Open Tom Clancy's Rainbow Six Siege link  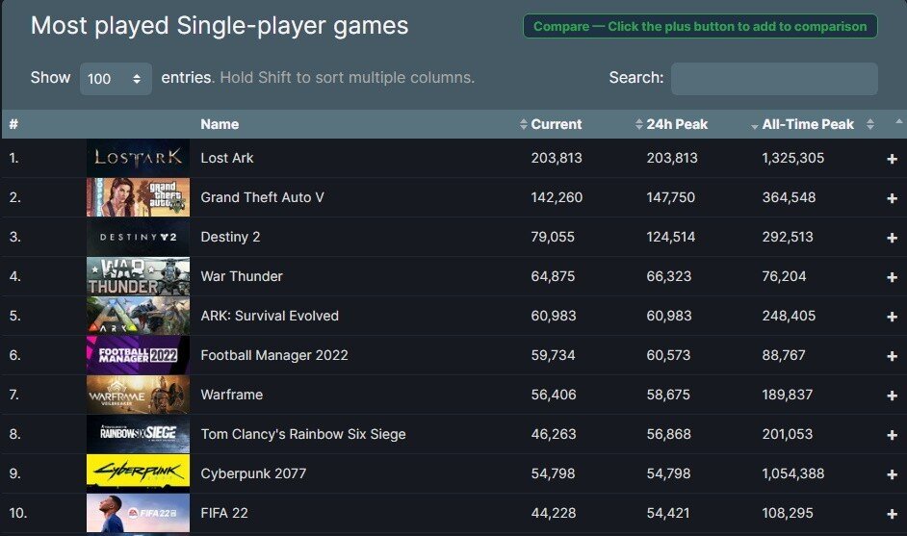click(303, 434)
